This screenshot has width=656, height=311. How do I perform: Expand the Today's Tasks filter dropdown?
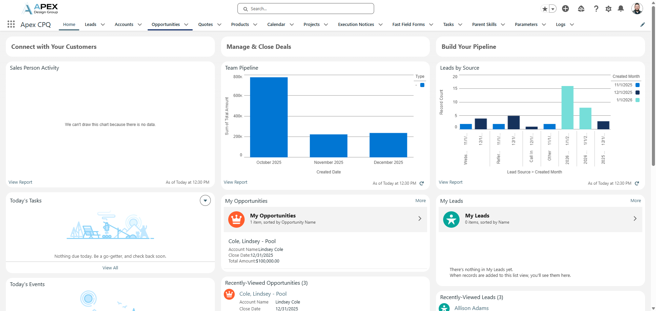205,201
